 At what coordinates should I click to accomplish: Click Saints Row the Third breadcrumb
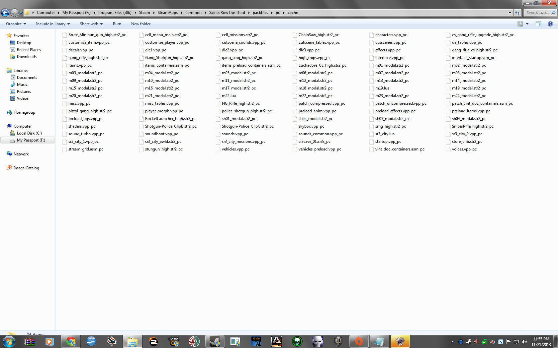(227, 13)
